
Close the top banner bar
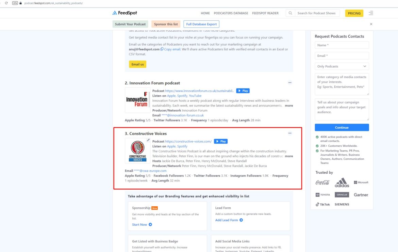(x=371, y=24)
